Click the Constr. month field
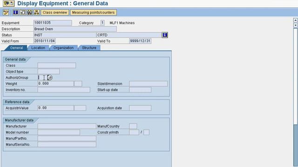Image resolution: width=298 pixels, height=167 pixels. [146, 132]
